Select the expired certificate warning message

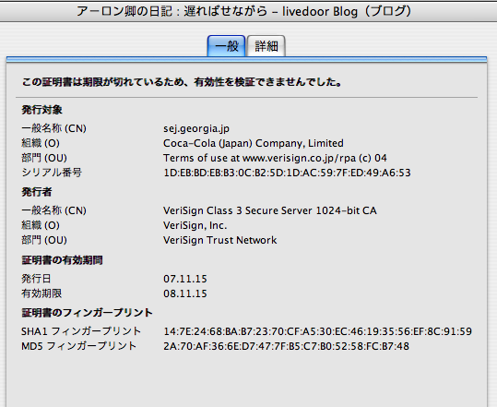[x=182, y=82]
